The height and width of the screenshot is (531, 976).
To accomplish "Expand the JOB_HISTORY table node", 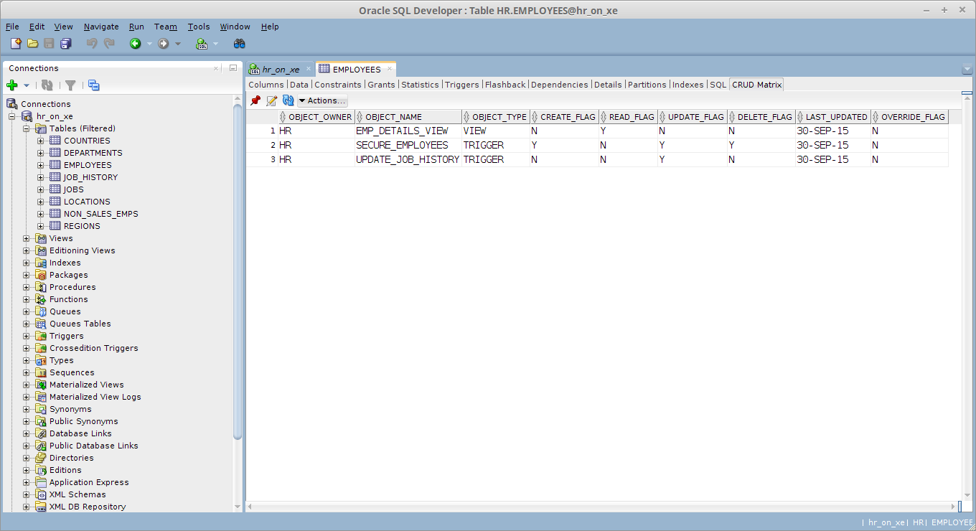I will tap(41, 177).
